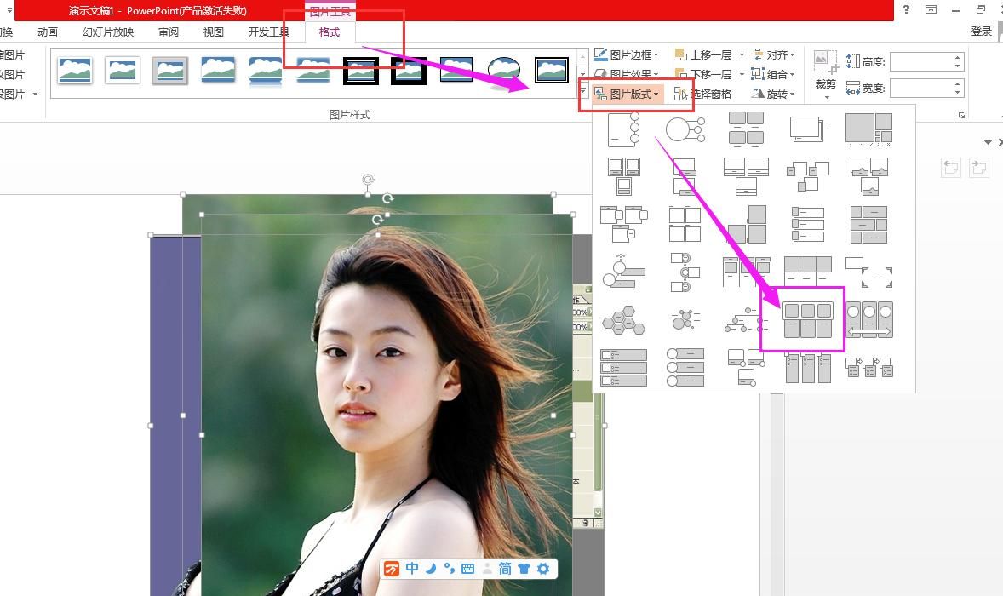Screen dimensions: 1003x596
Task: Select the three circles with double-arrow layout
Action: pyautogui.click(x=868, y=320)
